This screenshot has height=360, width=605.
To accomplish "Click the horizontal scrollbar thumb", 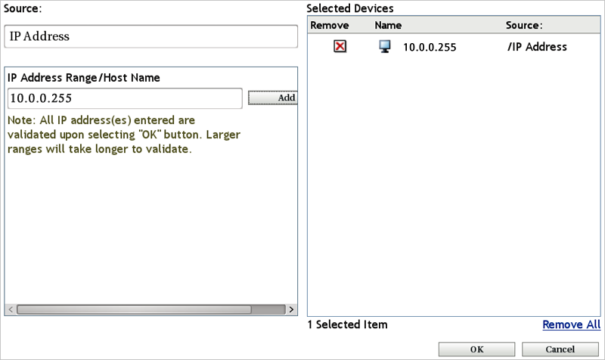I will [x=135, y=309].
